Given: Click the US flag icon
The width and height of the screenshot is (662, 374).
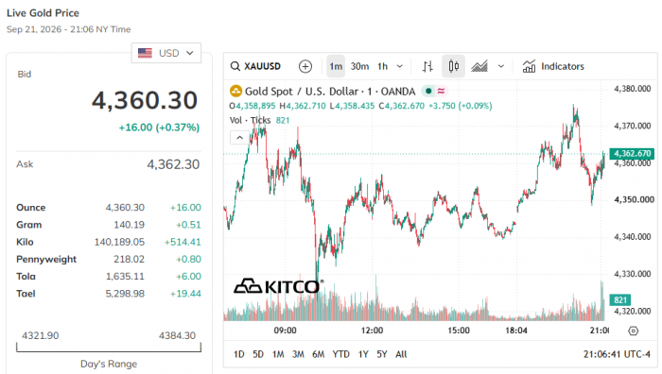Looking at the screenshot, I should [x=145, y=53].
